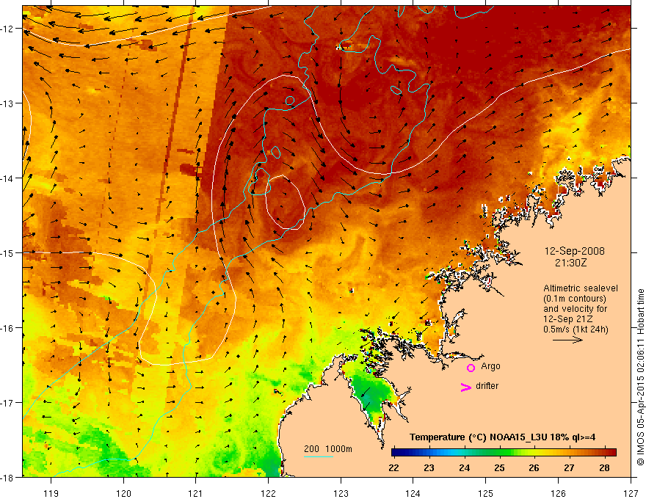Click the 'and velocity for' legend text

[575, 309]
